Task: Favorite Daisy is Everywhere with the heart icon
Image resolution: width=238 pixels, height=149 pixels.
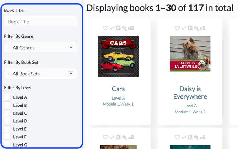Action: 177,28
